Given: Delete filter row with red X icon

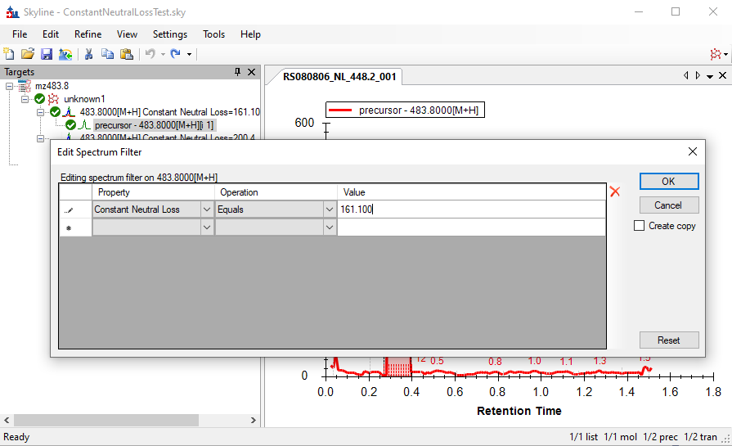Looking at the screenshot, I should tap(615, 191).
